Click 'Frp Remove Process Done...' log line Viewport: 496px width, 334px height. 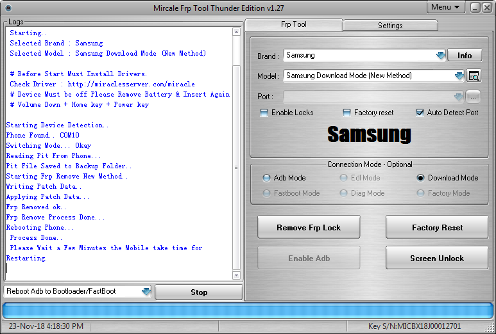[x=55, y=218]
